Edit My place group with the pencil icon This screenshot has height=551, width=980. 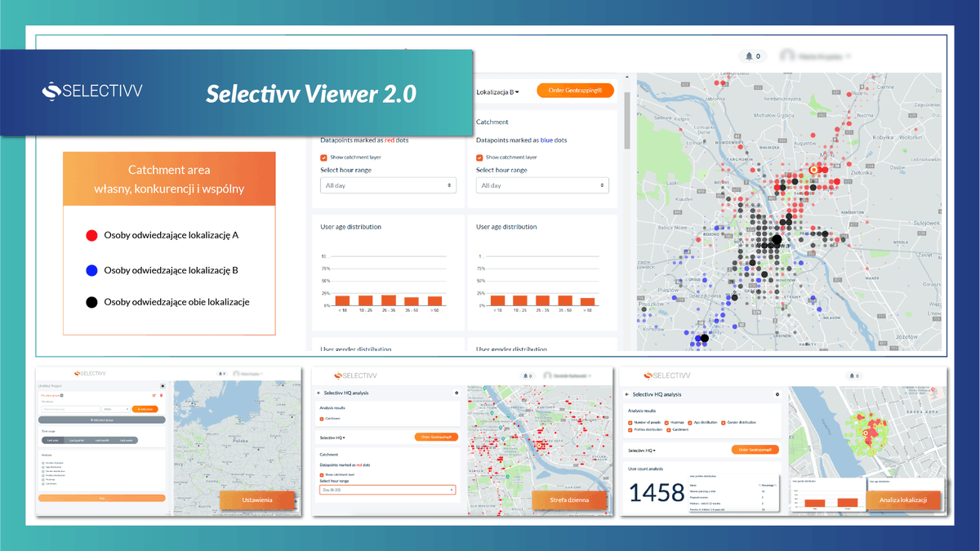(154, 396)
